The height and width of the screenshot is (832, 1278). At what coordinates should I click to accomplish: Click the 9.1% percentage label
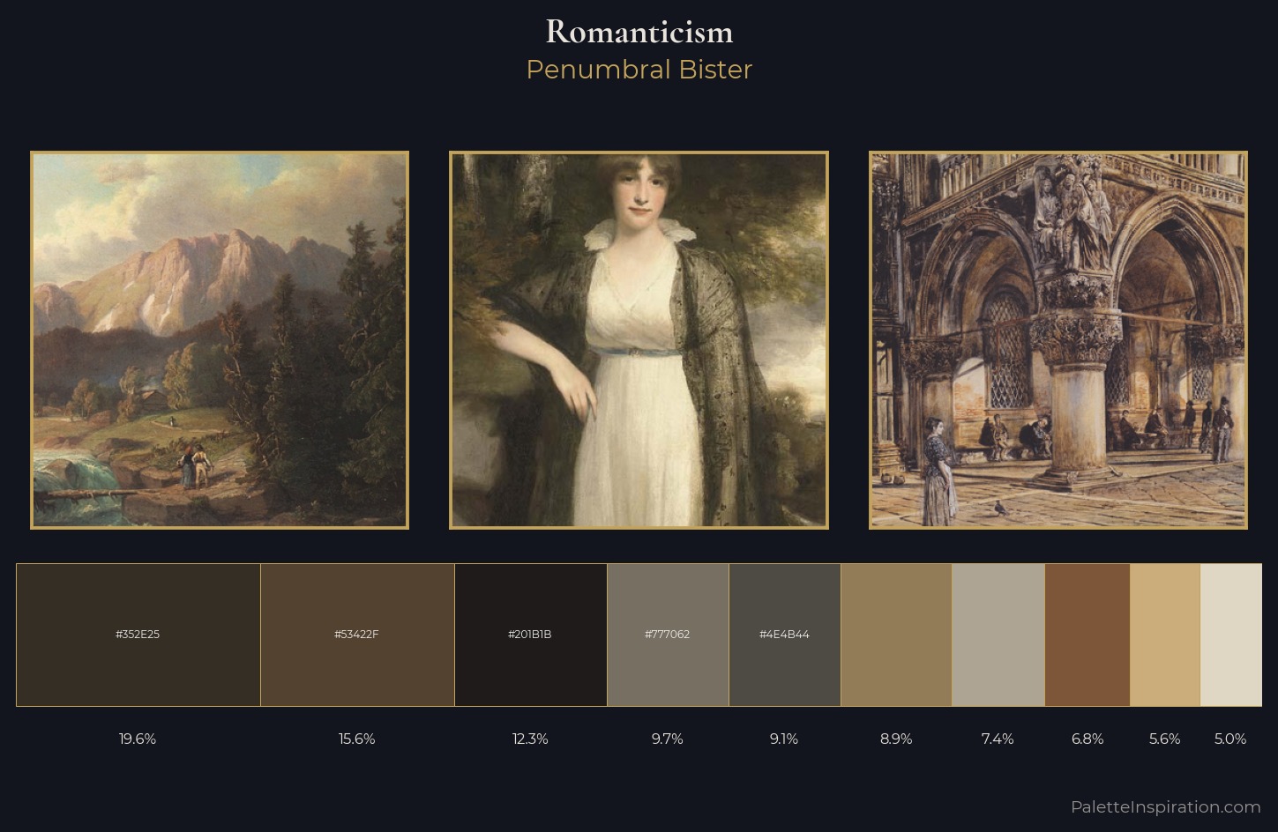tap(784, 739)
